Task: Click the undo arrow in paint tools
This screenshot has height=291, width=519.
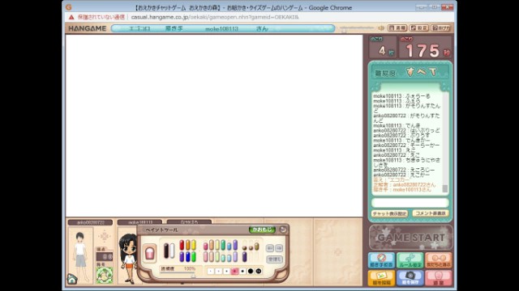Action: 270,248
